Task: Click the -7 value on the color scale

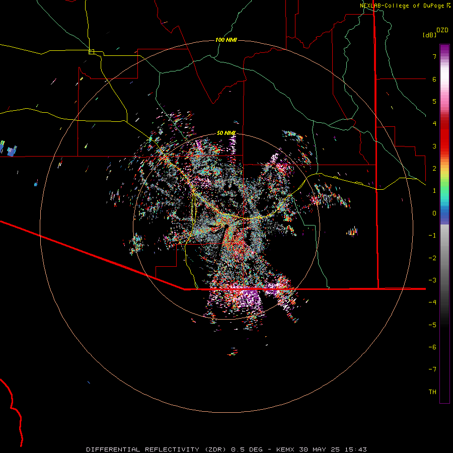Action: (432, 369)
